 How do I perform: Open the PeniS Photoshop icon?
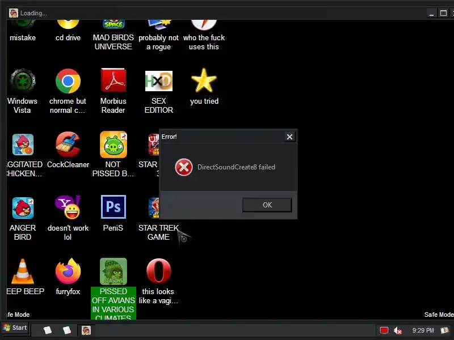(113, 207)
